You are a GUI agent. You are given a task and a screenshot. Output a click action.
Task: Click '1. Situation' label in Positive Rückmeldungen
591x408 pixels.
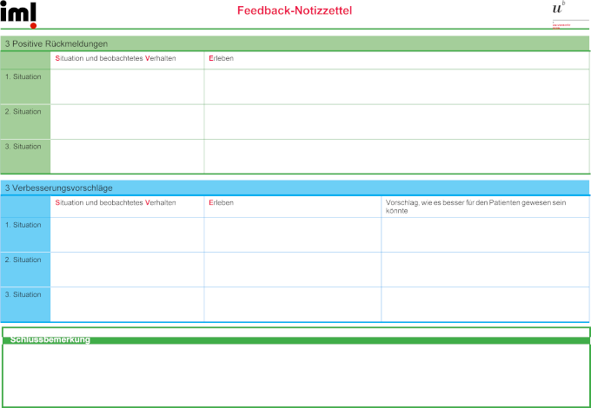[23, 76]
